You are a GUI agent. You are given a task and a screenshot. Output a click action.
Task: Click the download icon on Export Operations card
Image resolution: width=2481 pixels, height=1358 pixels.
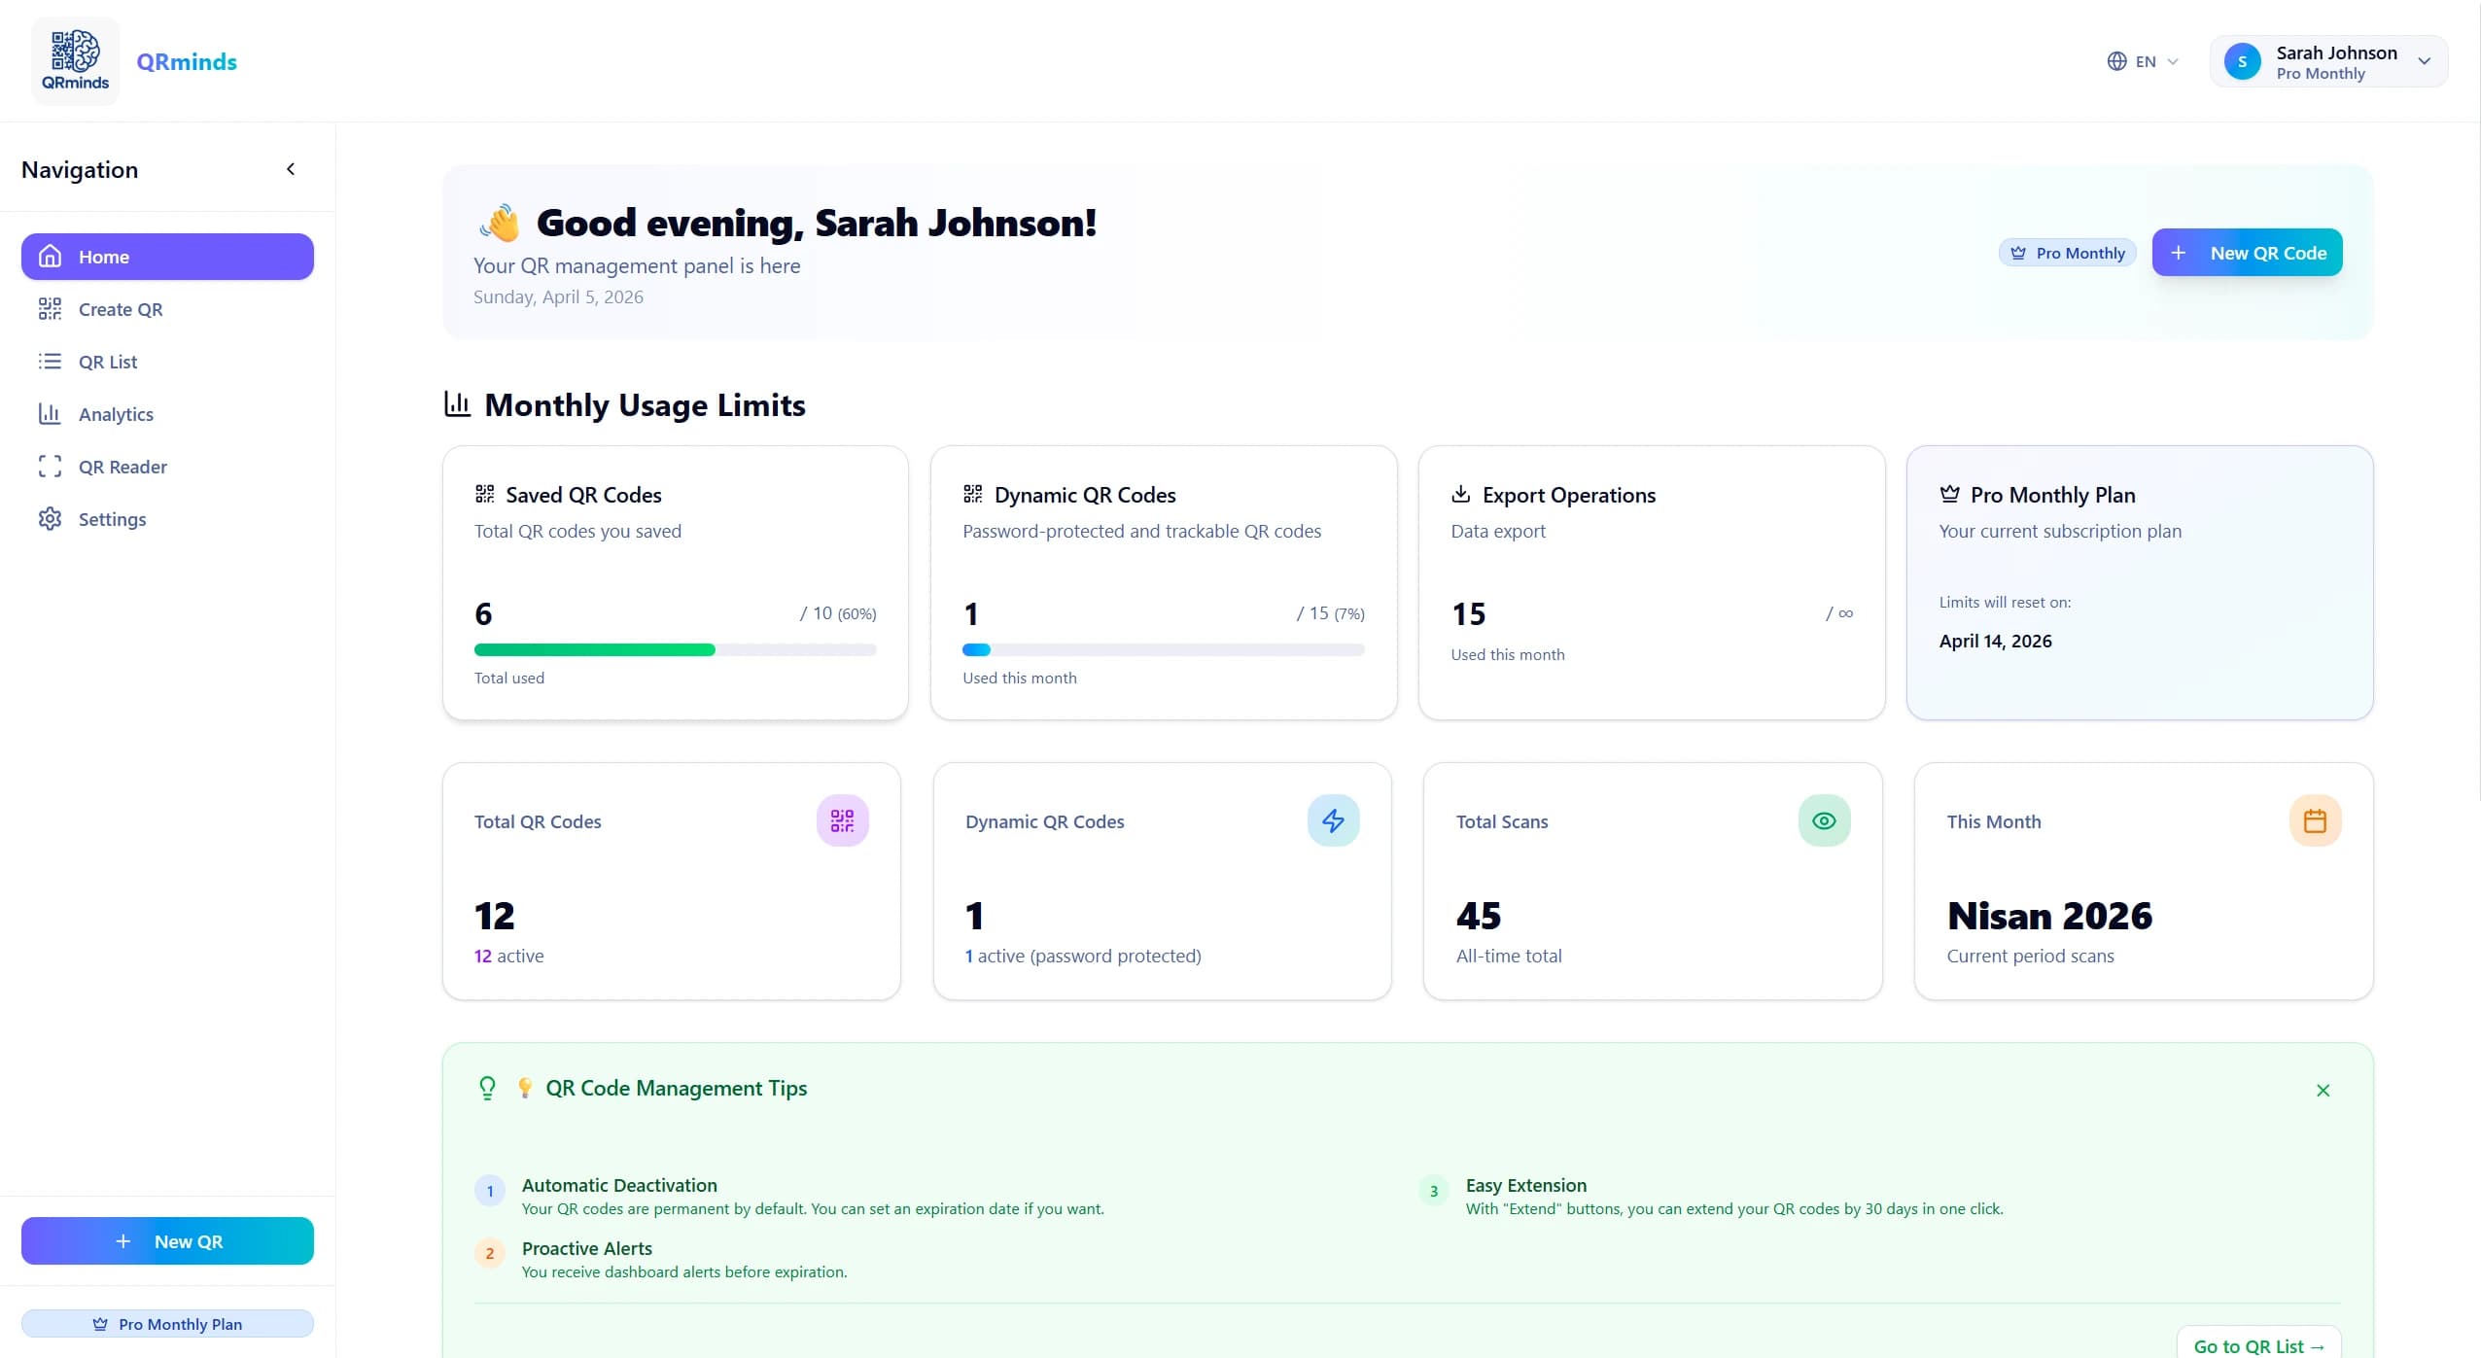pos(1460,494)
